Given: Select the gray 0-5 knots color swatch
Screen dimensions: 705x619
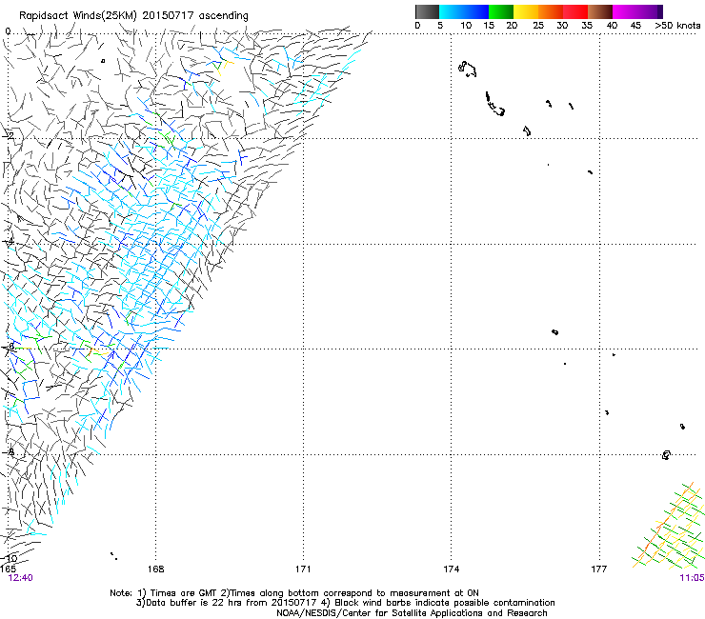Looking at the screenshot, I should 427,11.
